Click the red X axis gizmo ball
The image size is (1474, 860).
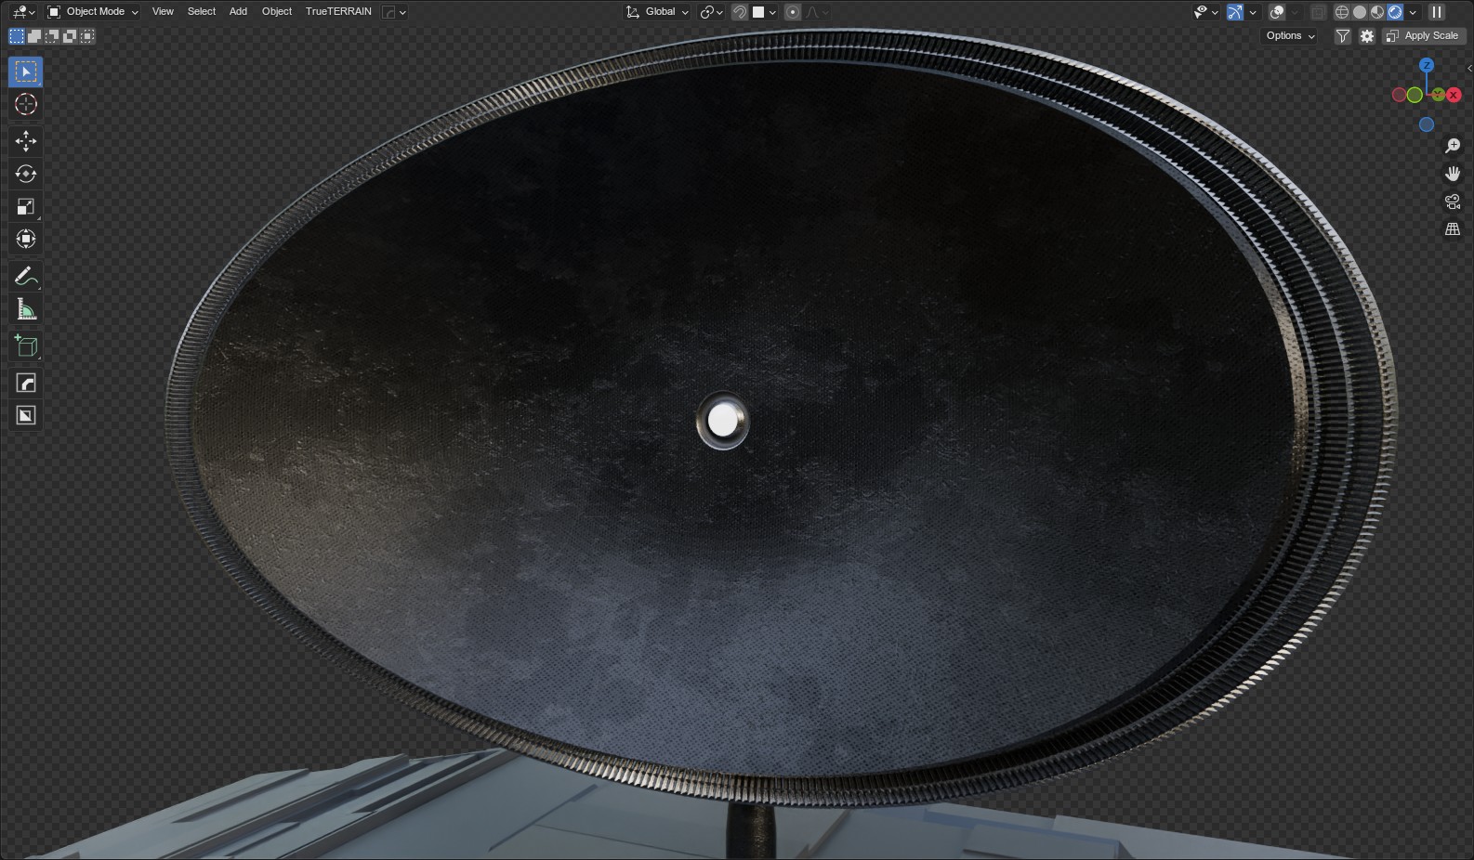coord(1454,95)
